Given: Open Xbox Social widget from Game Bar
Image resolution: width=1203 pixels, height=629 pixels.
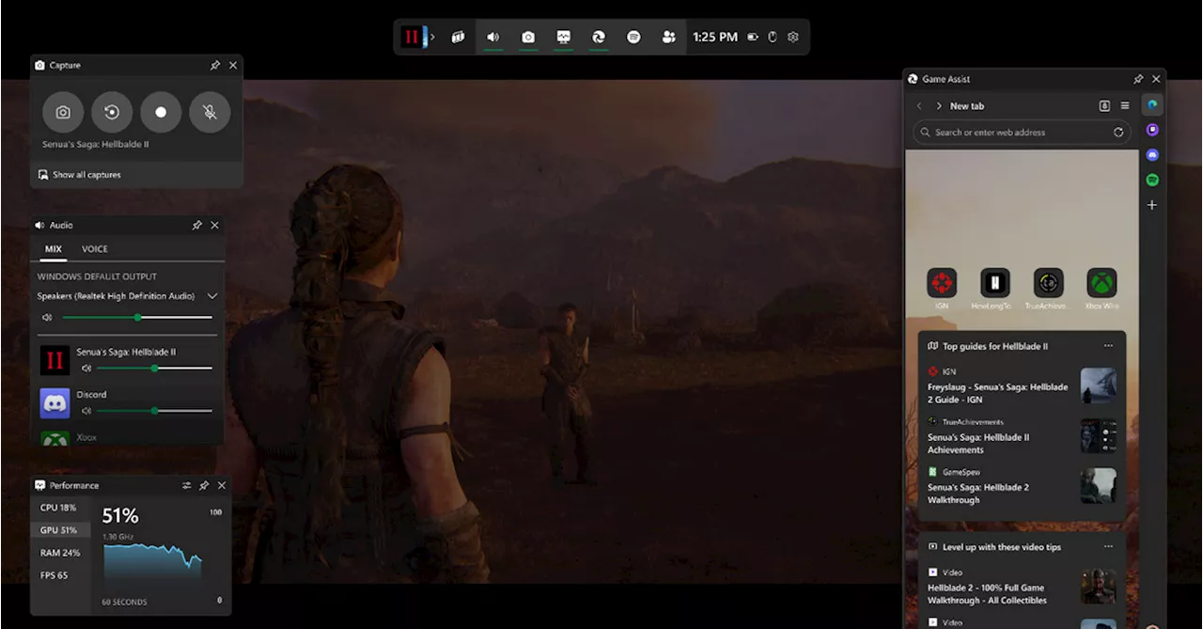Looking at the screenshot, I should point(668,37).
